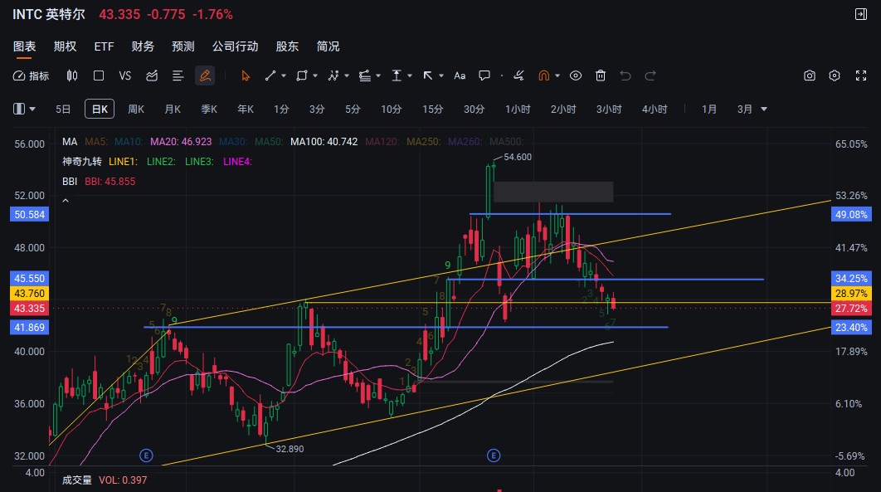Take a chart screenshot with camera icon
The height and width of the screenshot is (492, 881).
pyautogui.click(x=809, y=76)
